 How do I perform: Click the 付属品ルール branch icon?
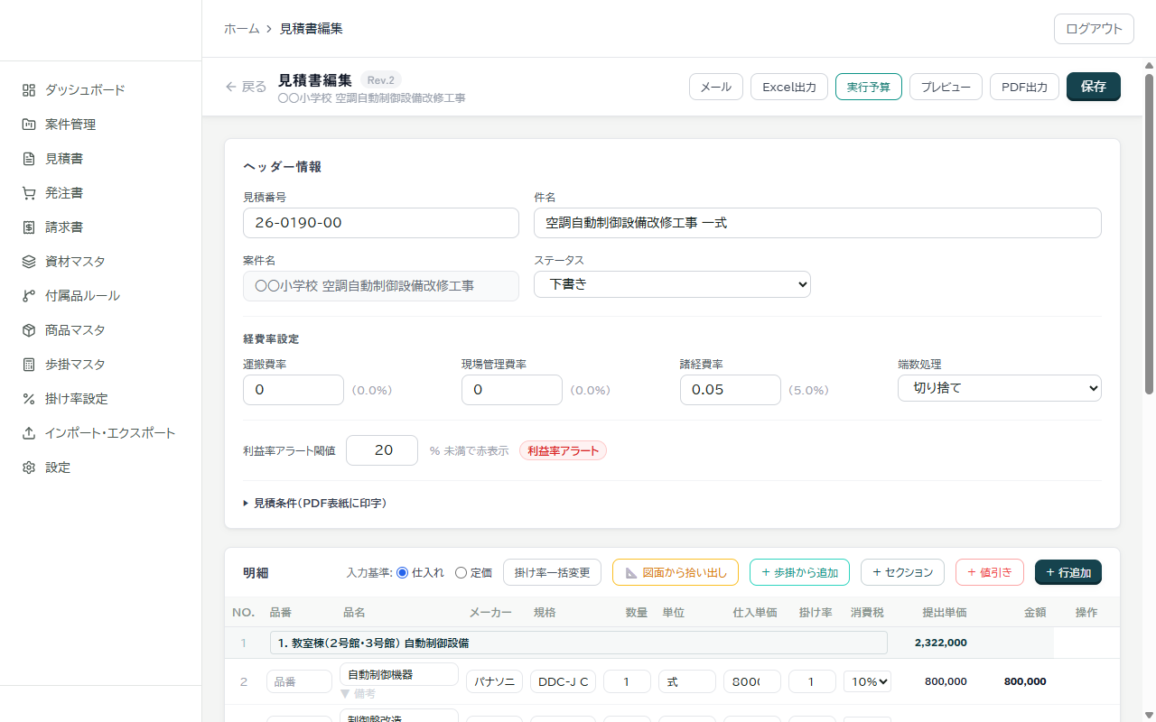click(x=29, y=296)
